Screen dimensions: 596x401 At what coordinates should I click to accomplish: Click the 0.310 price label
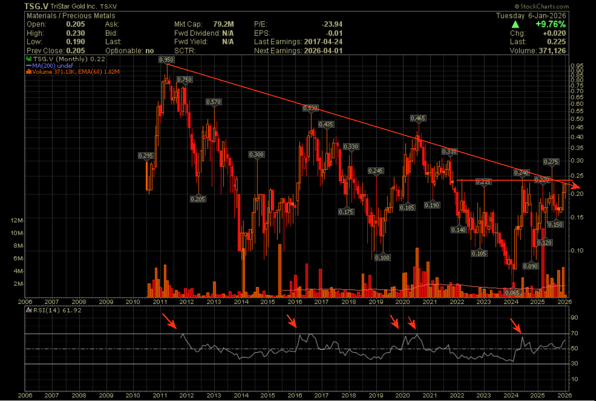coord(449,152)
